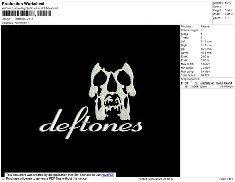Image resolution: width=235 pixels, height=182 pixels.
Task: Select the Colors value 1
Action: click(226, 7)
